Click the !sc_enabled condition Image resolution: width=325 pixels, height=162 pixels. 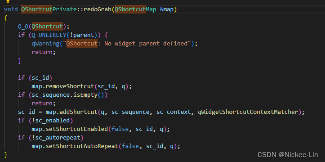[x=51, y=121]
